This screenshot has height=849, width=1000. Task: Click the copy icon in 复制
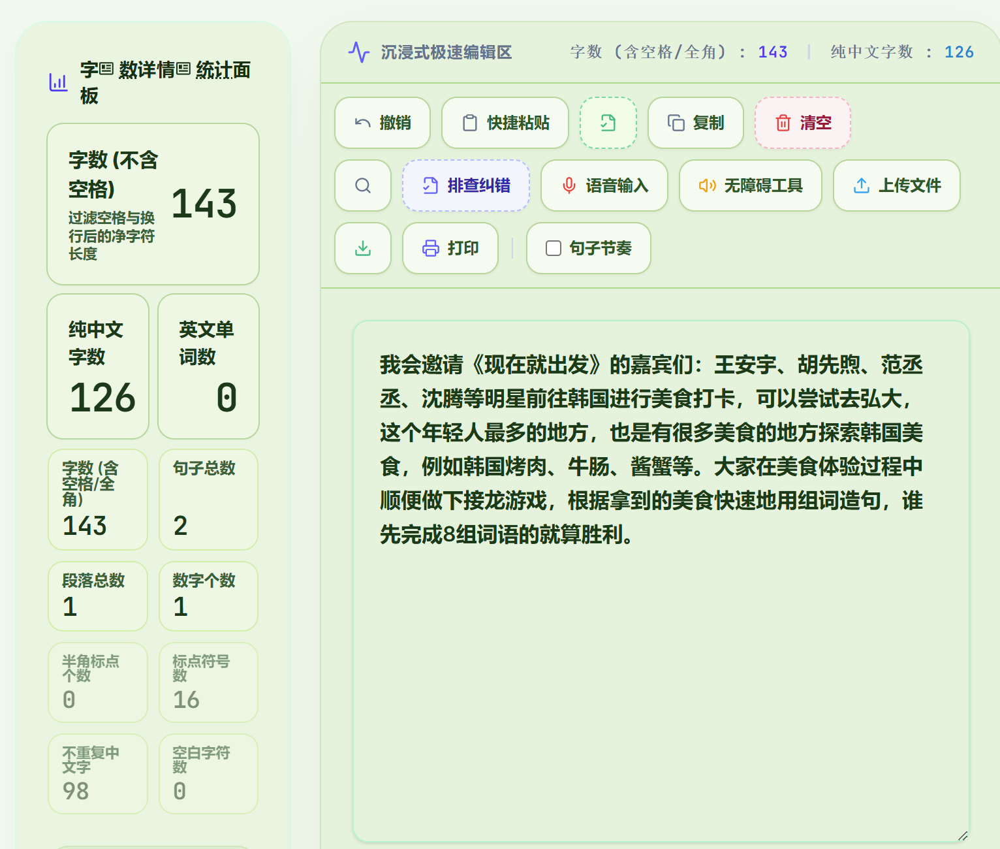click(676, 123)
